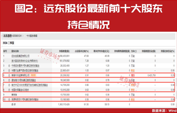
Task: Select share count 18,245,500
Action: pyautogui.click(x=65, y=80)
